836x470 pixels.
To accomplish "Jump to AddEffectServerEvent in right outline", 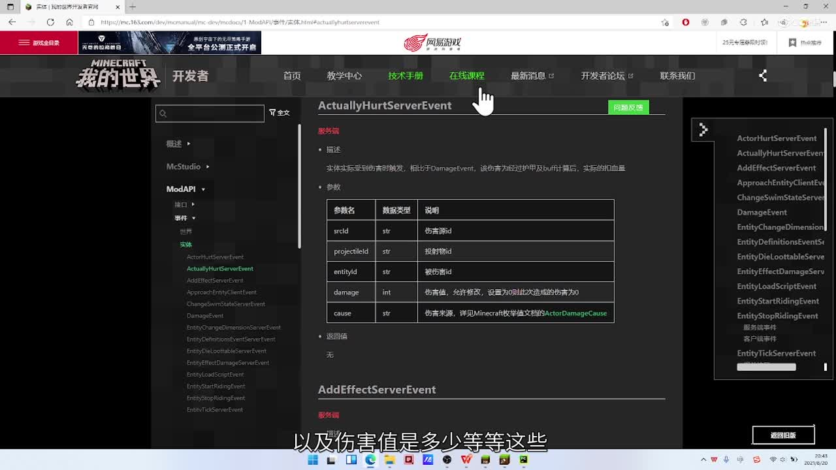I will point(777,168).
